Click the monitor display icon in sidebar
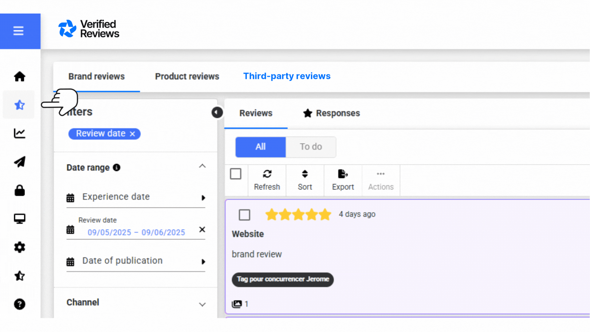The height and width of the screenshot is (332, 590). coord(20,219)
